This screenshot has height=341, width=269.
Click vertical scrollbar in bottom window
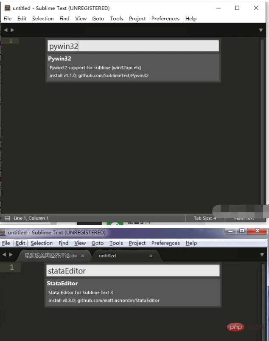click(263, 302)
